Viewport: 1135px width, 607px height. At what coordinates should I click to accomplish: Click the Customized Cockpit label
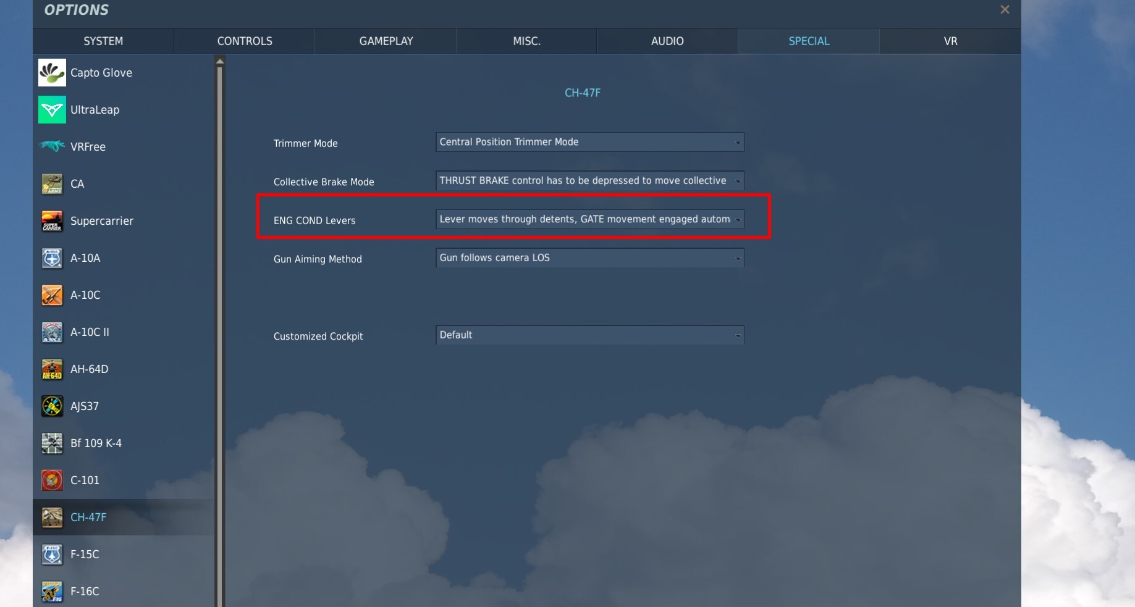[x=318, y=337]
